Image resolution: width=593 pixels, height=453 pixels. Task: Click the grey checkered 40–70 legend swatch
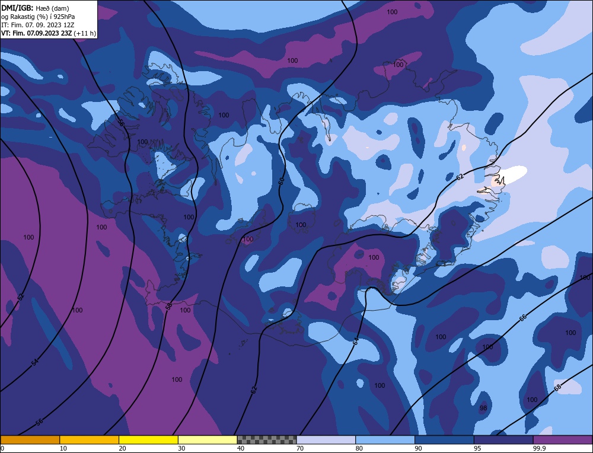click(267, 440)
